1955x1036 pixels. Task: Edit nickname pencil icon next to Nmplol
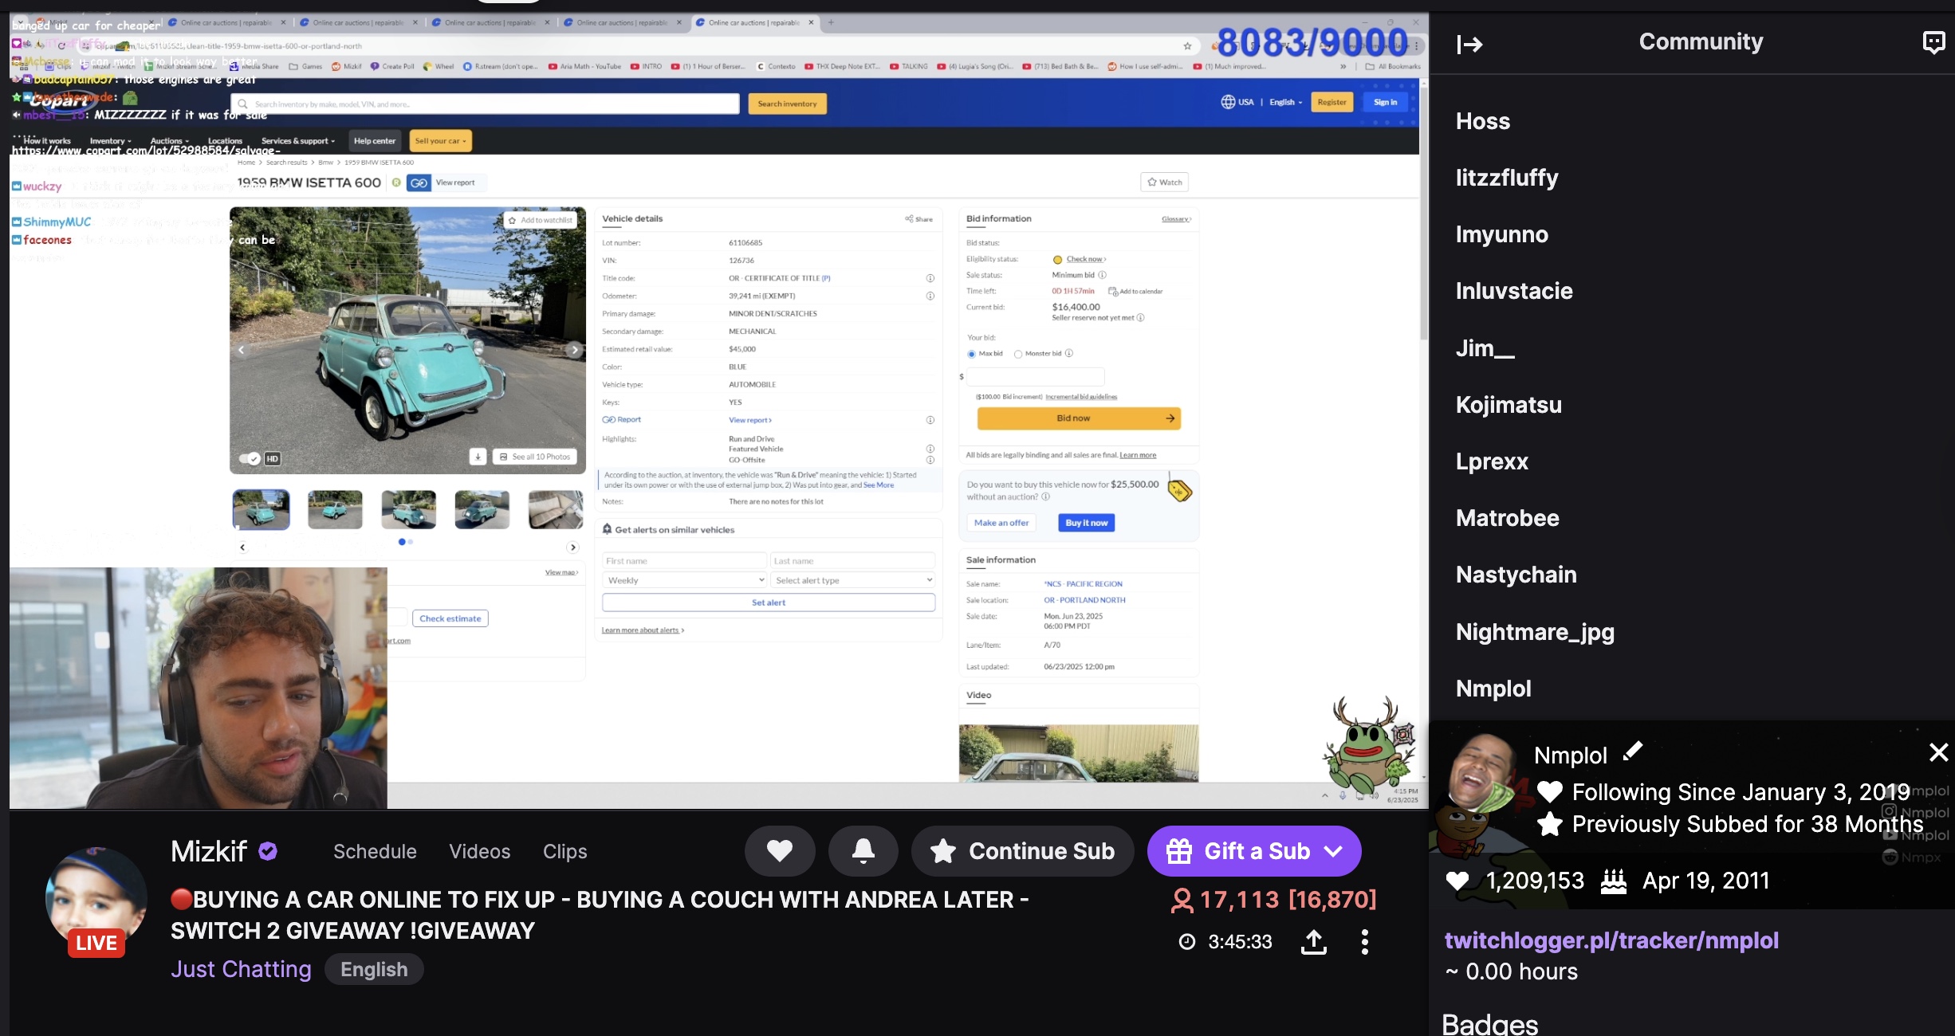click(x=1633, y=751)
